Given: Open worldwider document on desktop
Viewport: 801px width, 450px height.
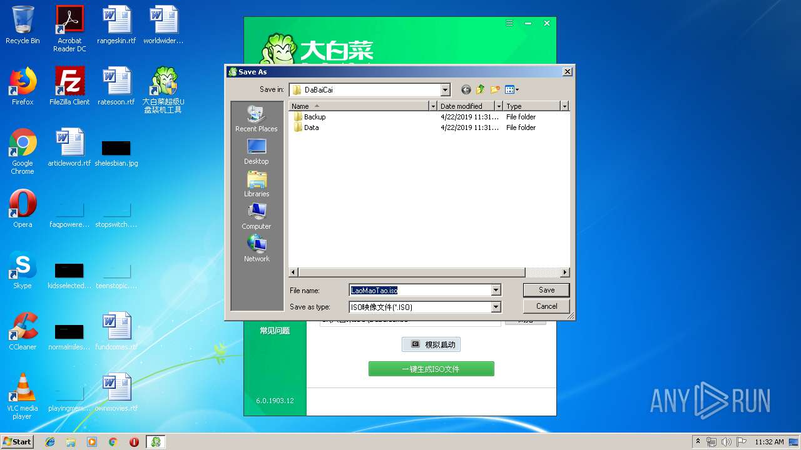Looking at the screenshot, I should tap(163, 25).
